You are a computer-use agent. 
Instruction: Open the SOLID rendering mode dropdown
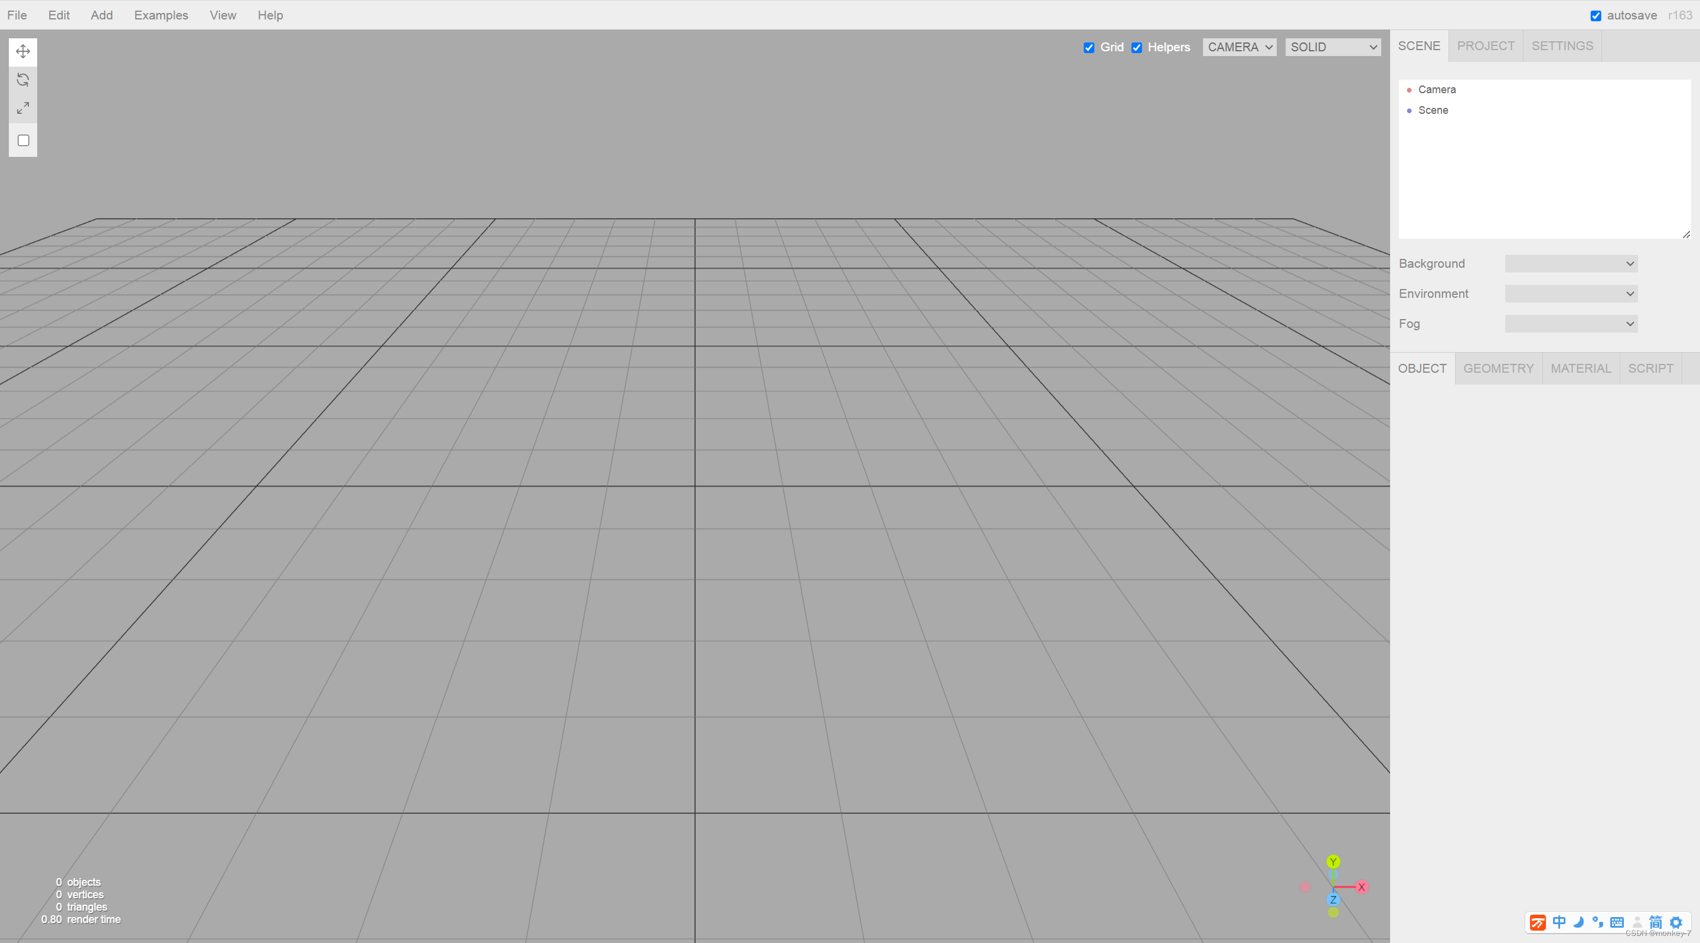tap(1334, 47)
